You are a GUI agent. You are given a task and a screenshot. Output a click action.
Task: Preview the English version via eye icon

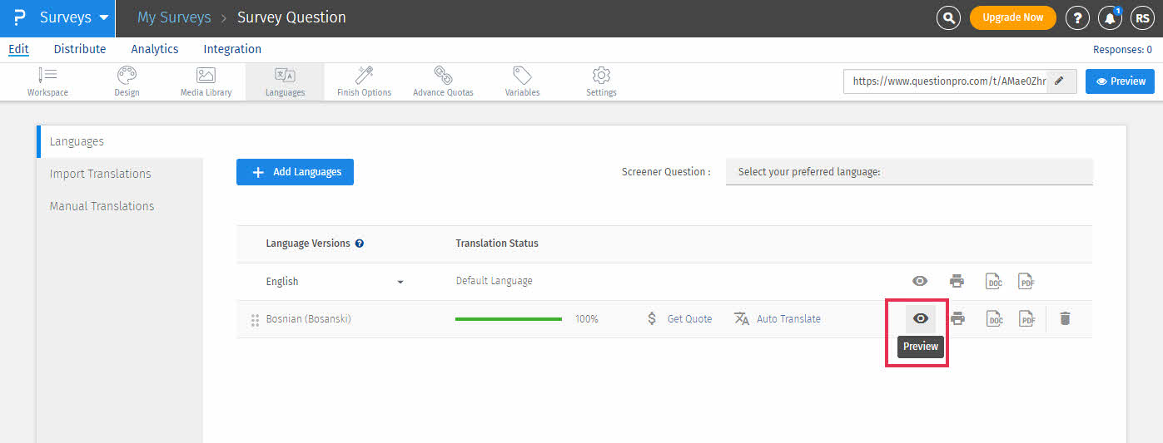click(x=920, y=282)
